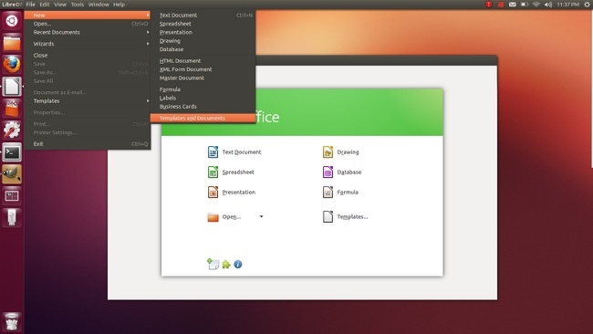Click the Open folder icon in Start Center

click(213, 217)
